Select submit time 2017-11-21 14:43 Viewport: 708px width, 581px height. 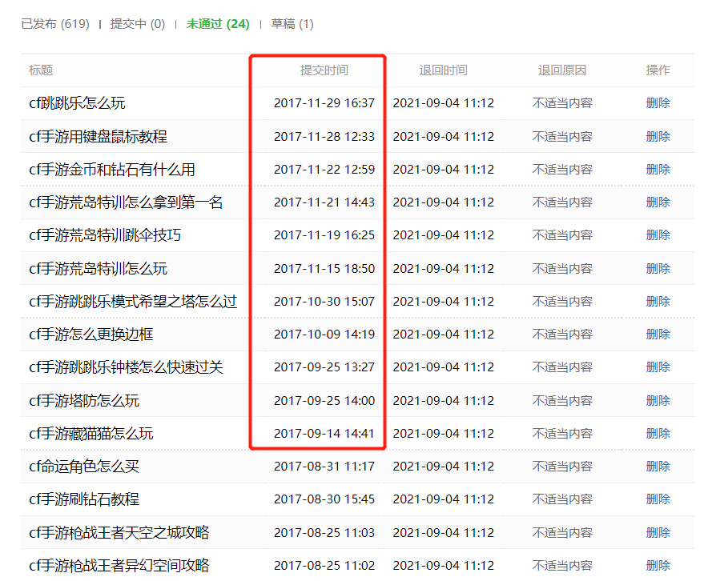(x=324, y=202)
